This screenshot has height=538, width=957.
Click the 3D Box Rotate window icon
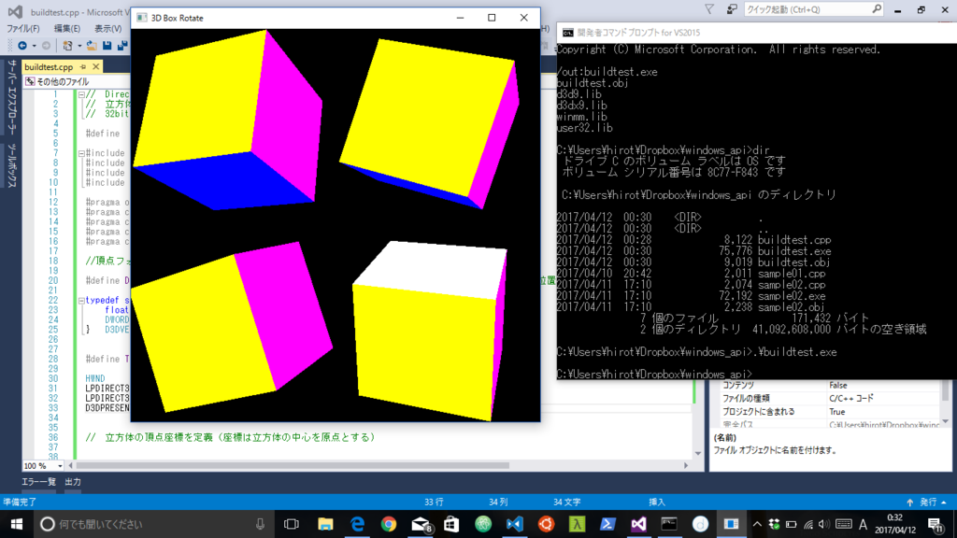click(x=142, y=18)
